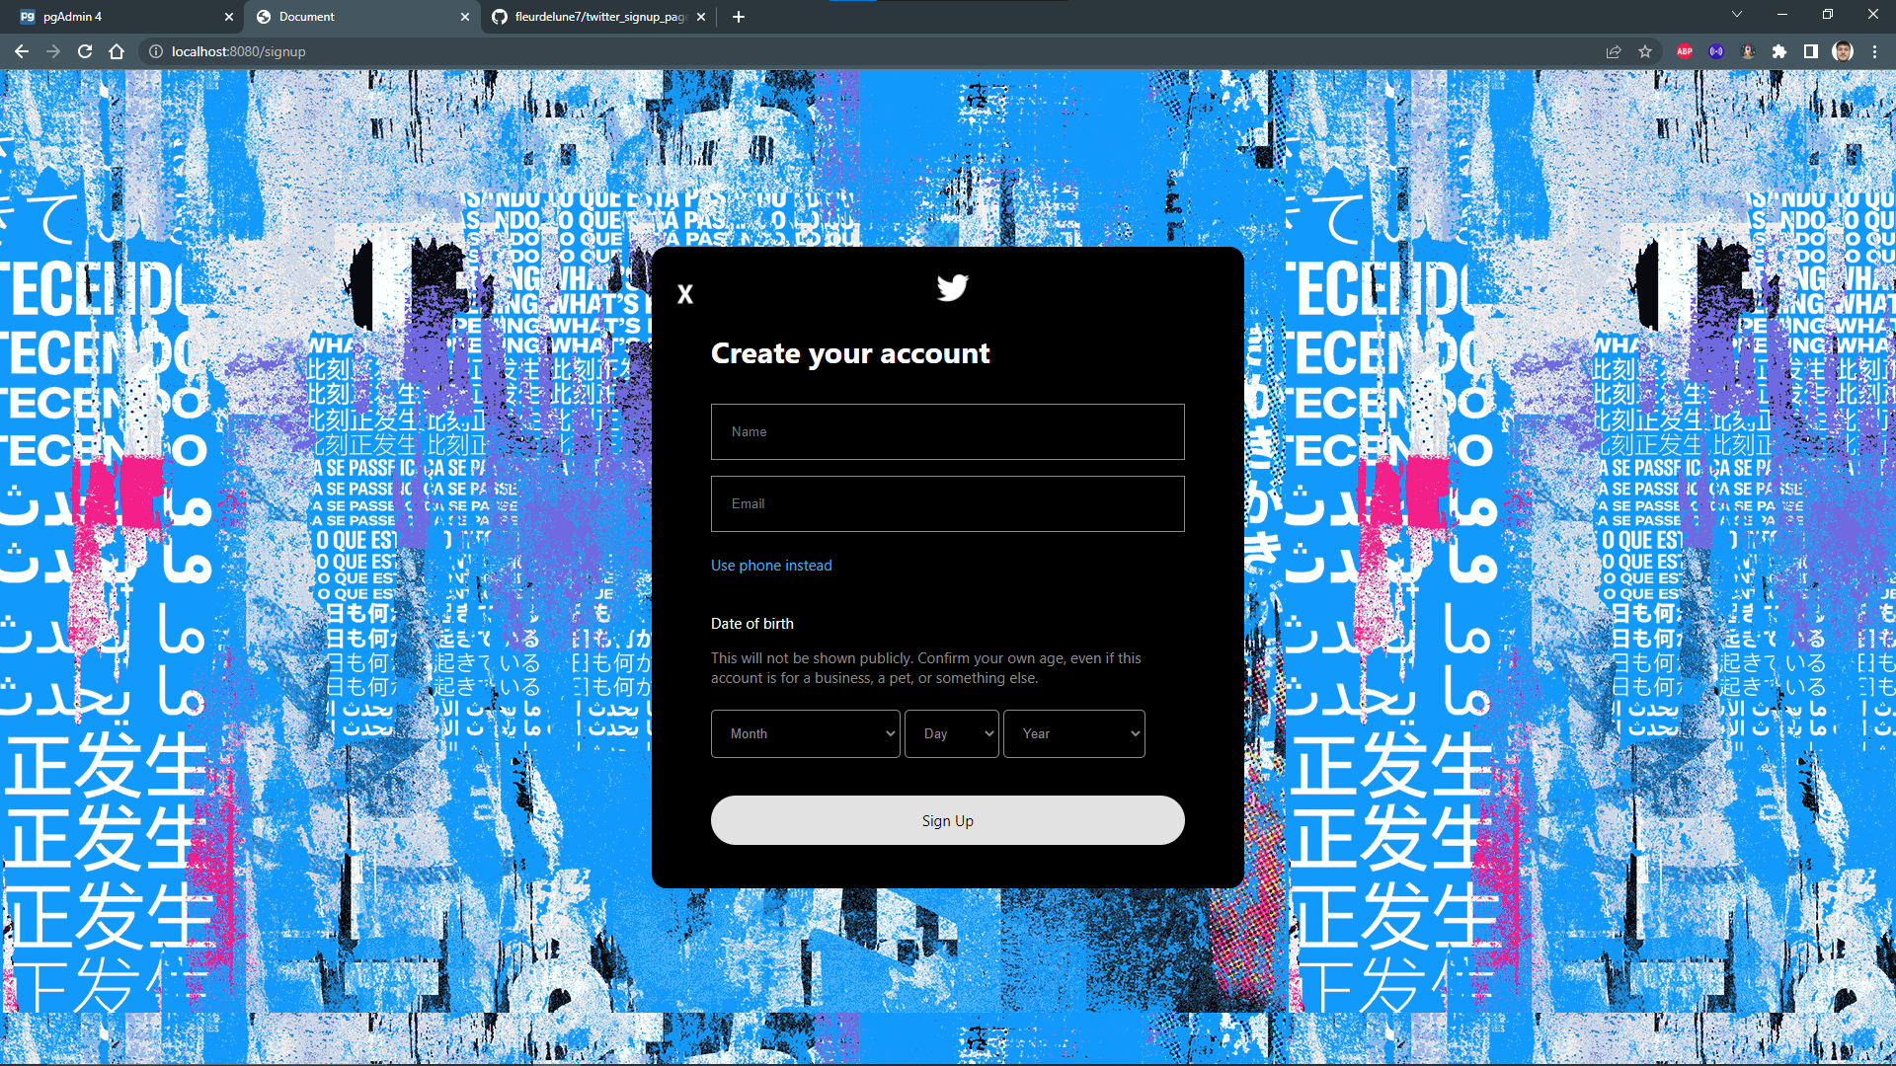
Task: Switch to the pgAdmin 4 tab
Action: [118, 16]
